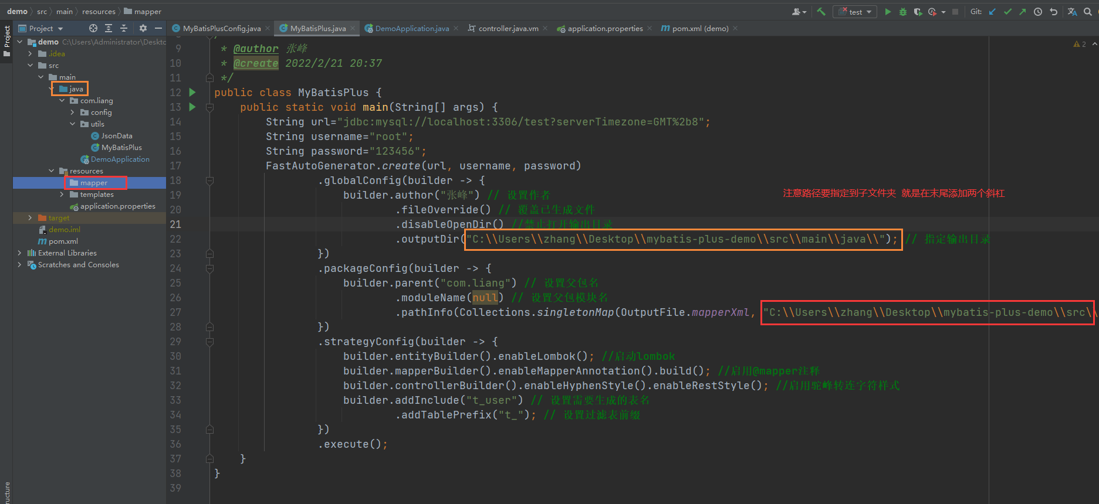Screen dimensions: 1099x504
Task: Hide the Project tool window
Action: coord(158,28)
